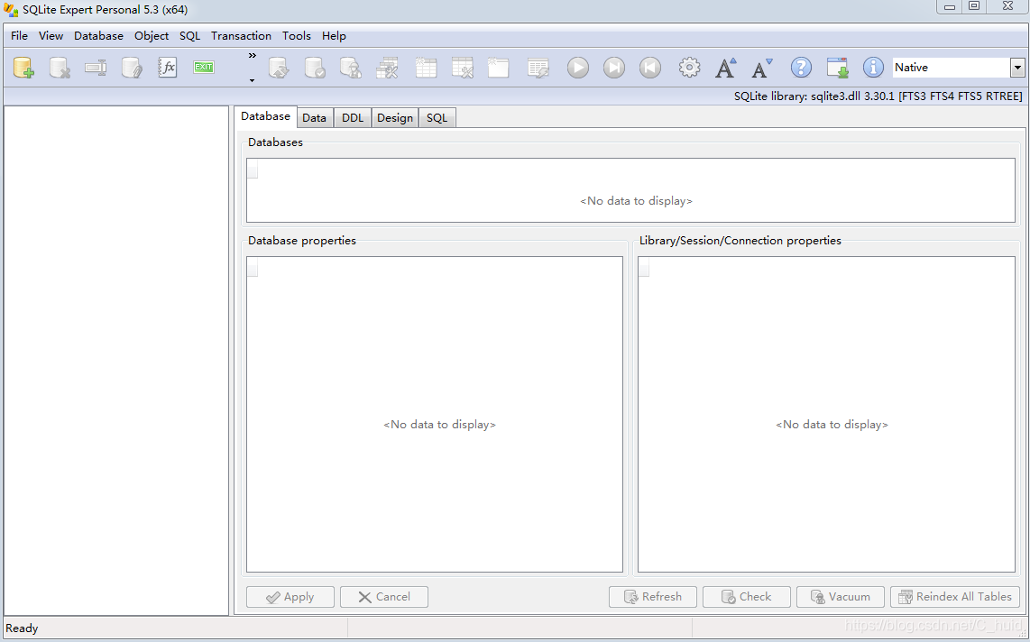Viewport: 1030px width, 642px height.
Task: Switch to the DDL tab
Action: pos(352,118)
